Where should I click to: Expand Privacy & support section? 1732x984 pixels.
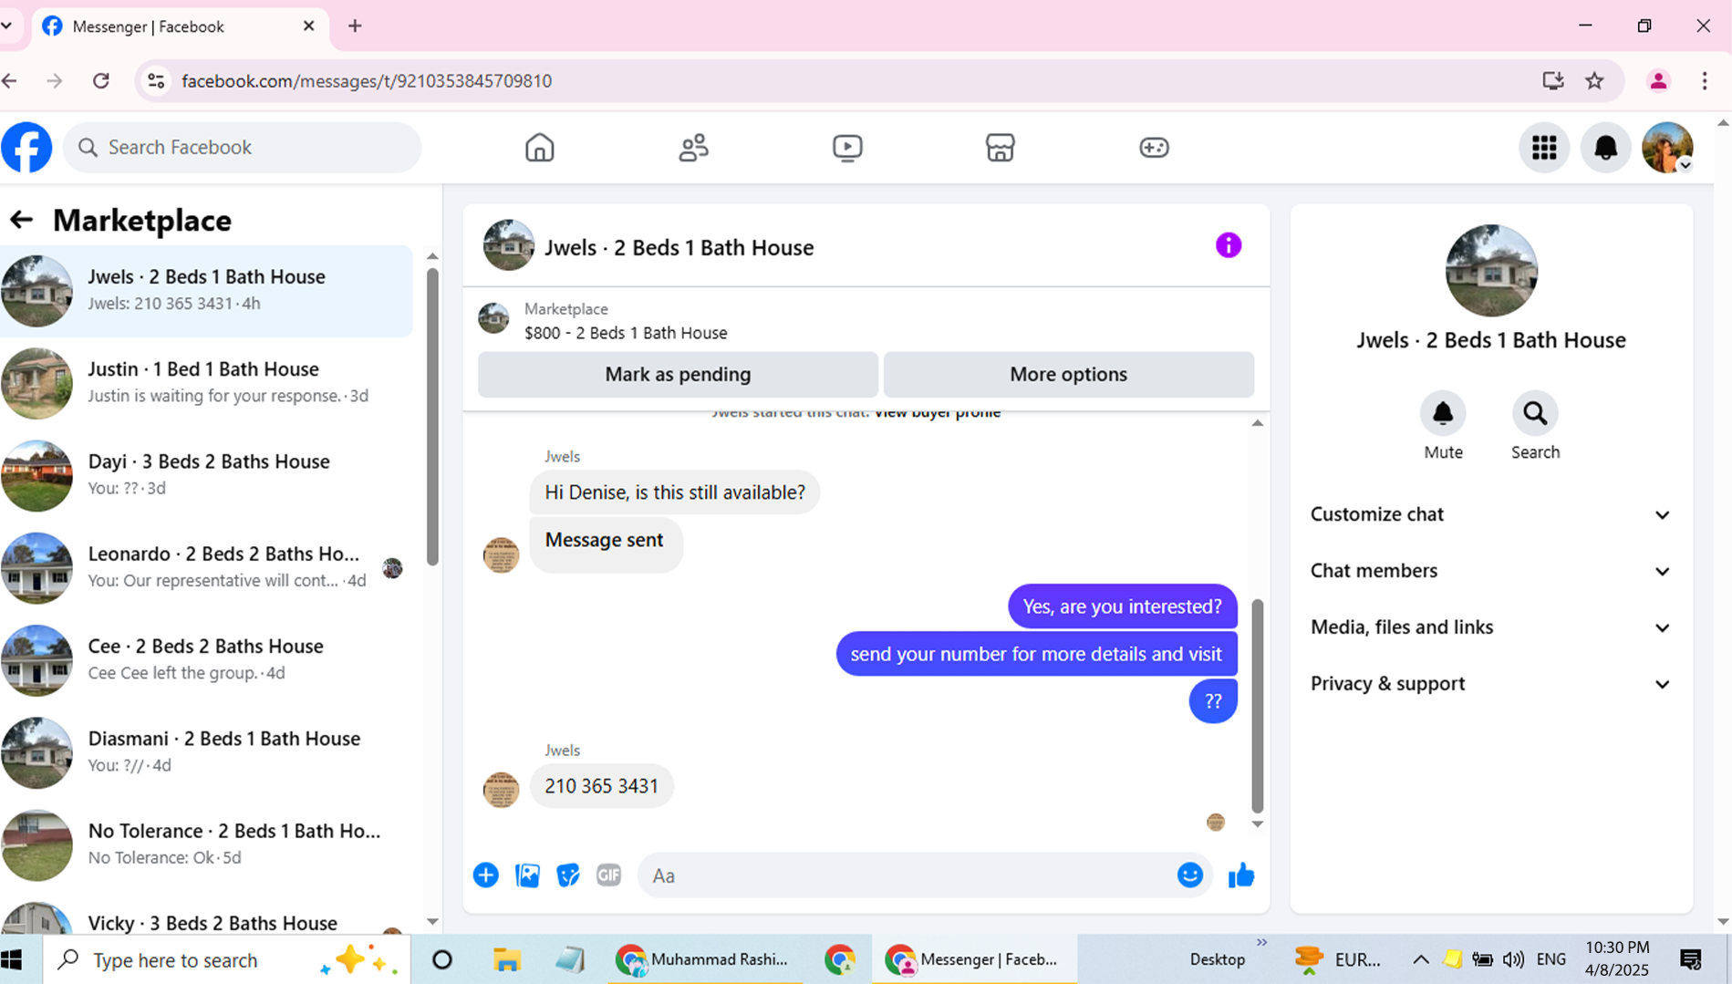click(1490, 684)
